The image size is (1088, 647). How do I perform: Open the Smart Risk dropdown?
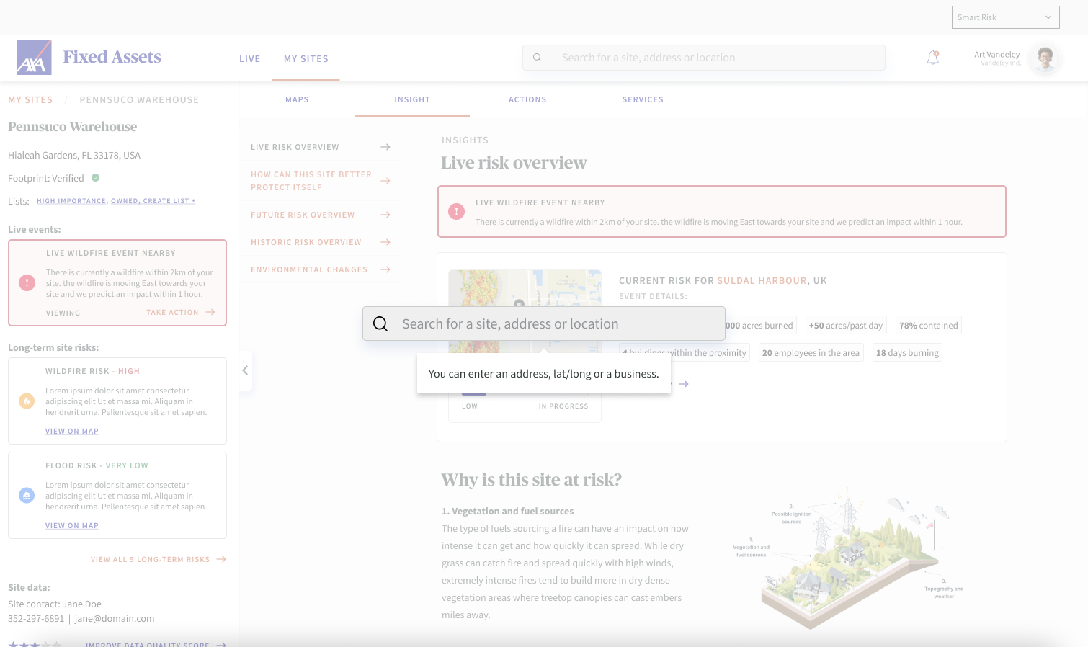point(1005,17)
